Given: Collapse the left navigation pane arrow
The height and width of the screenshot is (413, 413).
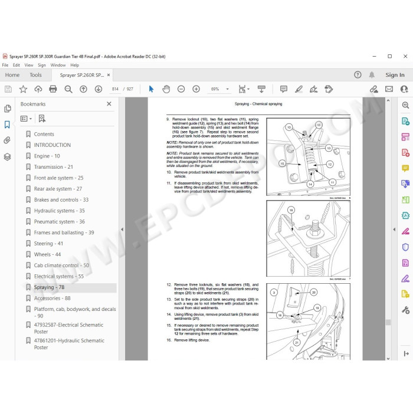Looking at the screenshot, I should pyautogui.click(x=122, y=230).
